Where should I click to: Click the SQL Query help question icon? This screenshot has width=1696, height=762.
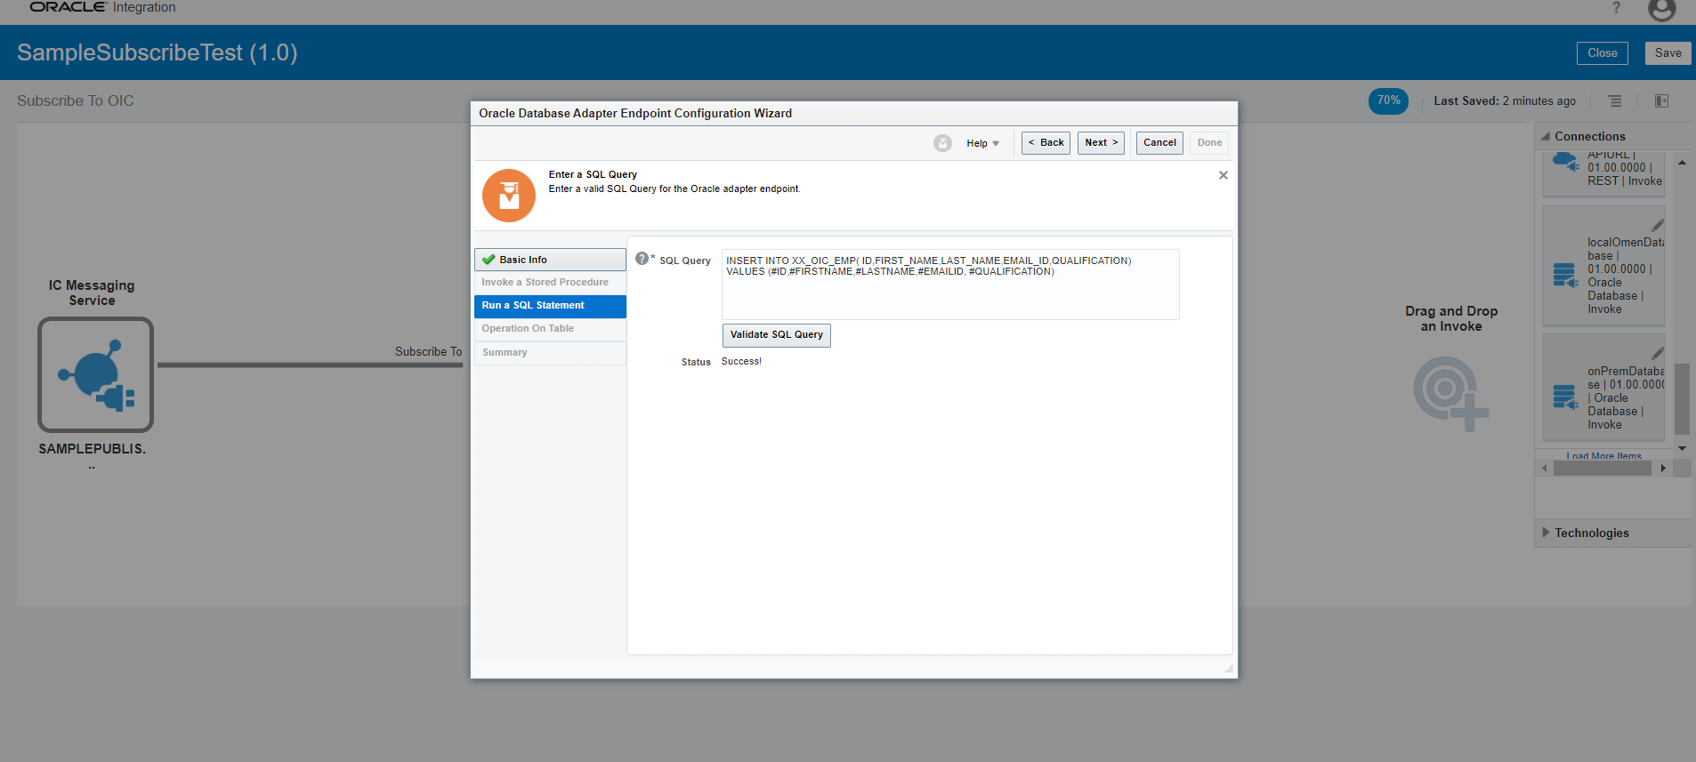(642, 259)
